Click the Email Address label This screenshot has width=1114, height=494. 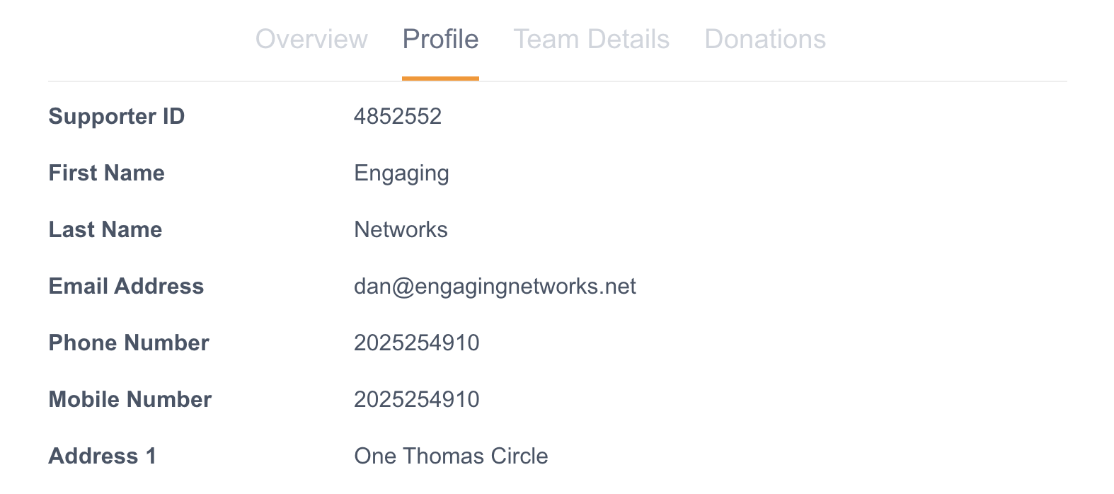coord(126,286)
